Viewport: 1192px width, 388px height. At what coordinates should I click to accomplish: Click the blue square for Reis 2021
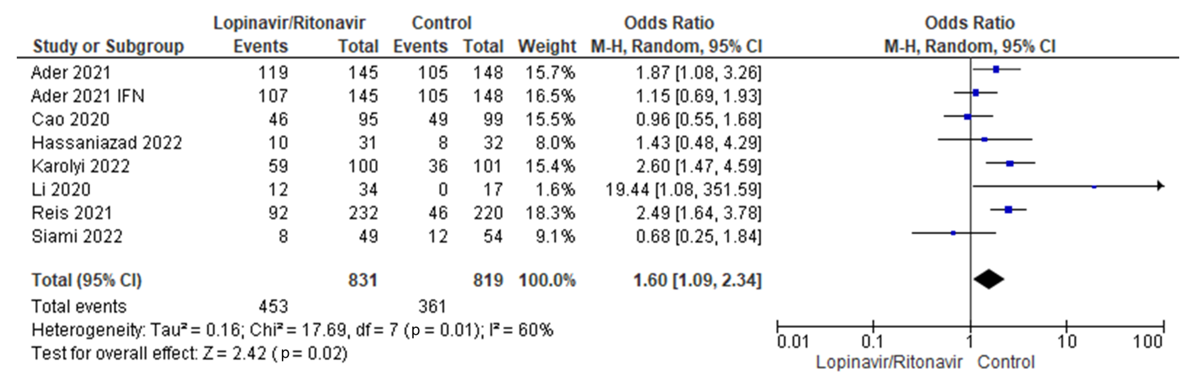[1008, 210]
